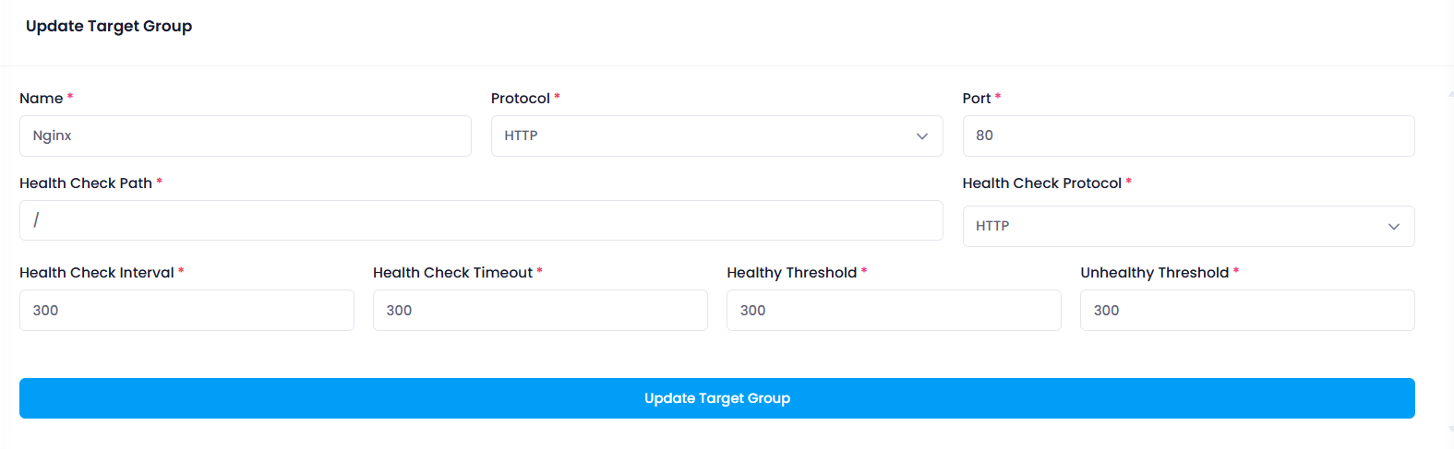This screenshot has width=1454, height=449.
Task: Click the blue Update Target Group button
Action: (x=716, y=398)
